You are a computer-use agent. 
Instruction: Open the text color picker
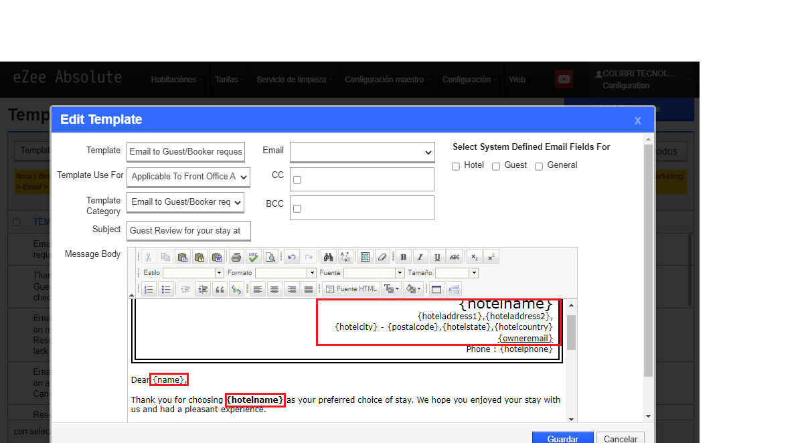point(393,289)
